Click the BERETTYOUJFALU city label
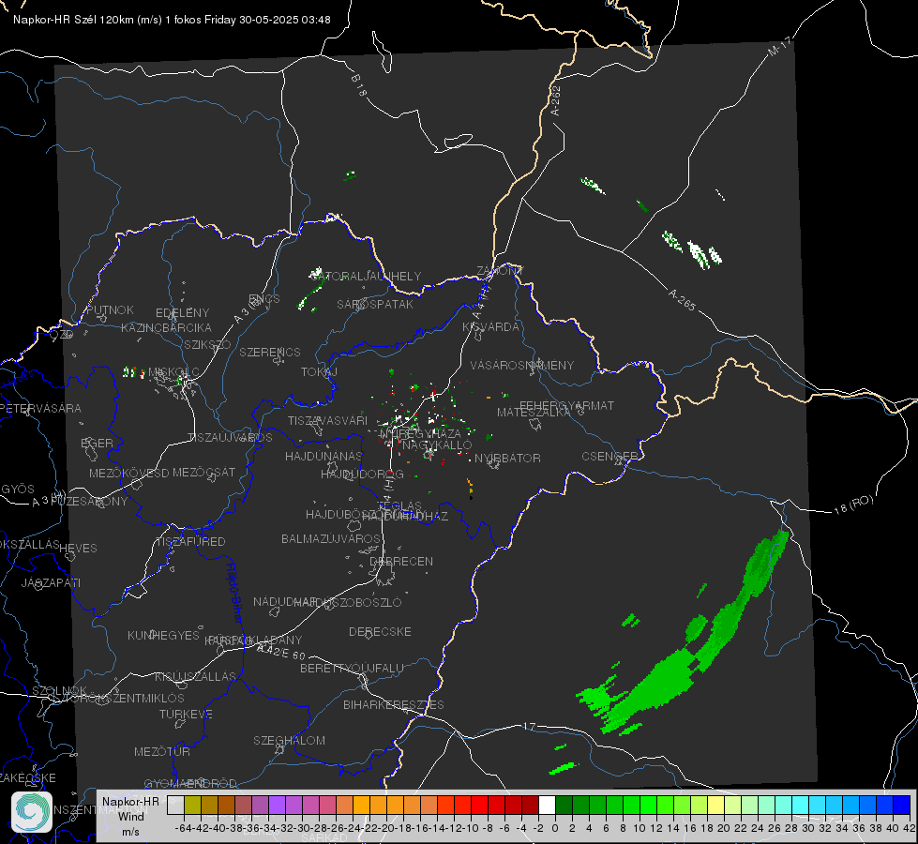 (x=352, y=668)
